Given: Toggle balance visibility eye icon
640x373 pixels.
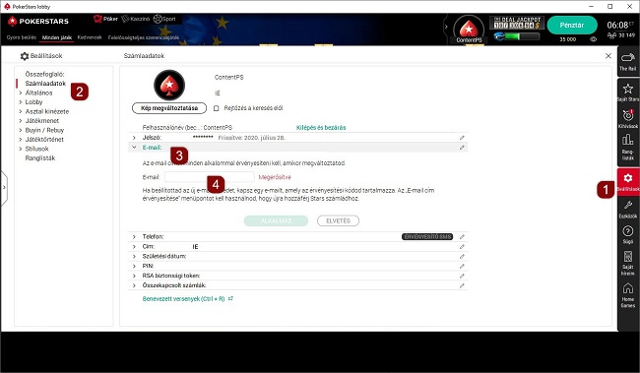Looking at the screenshot, I should tap(593, 39).
